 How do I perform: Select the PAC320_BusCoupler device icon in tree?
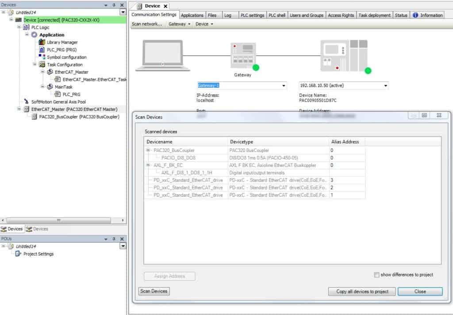34,117
